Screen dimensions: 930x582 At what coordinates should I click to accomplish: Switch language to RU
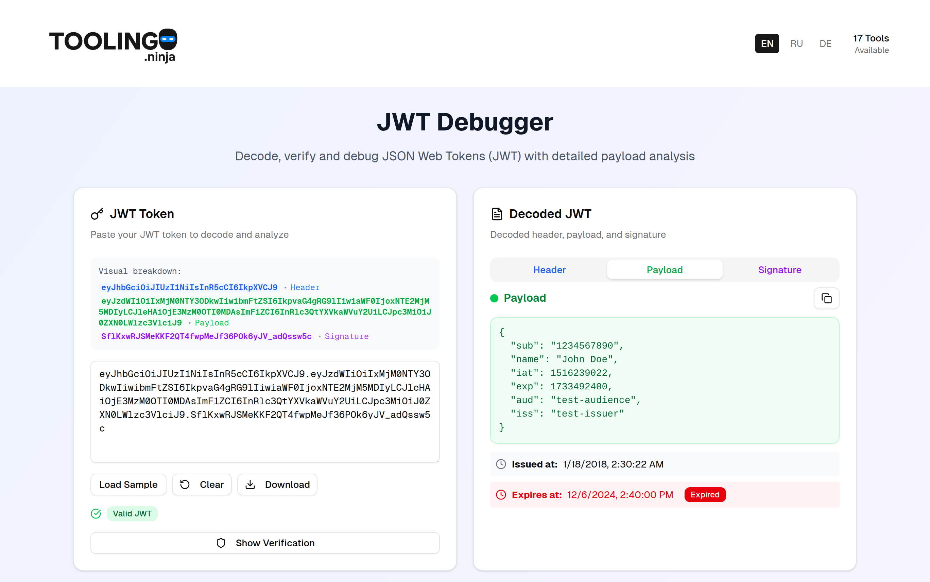(796, 43)
